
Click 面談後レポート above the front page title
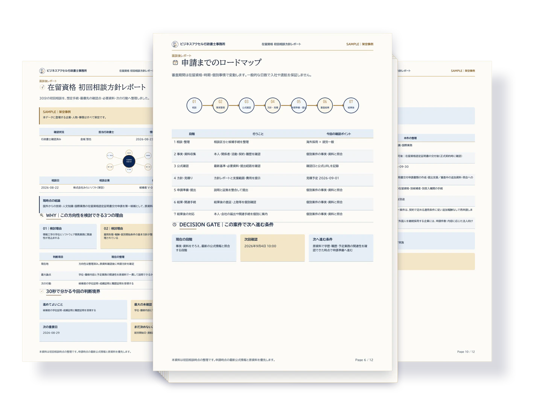coord(181,56)
